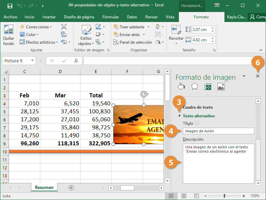
Task: Open the Fill & Line pane icon
Action: [x=181, y=87]
